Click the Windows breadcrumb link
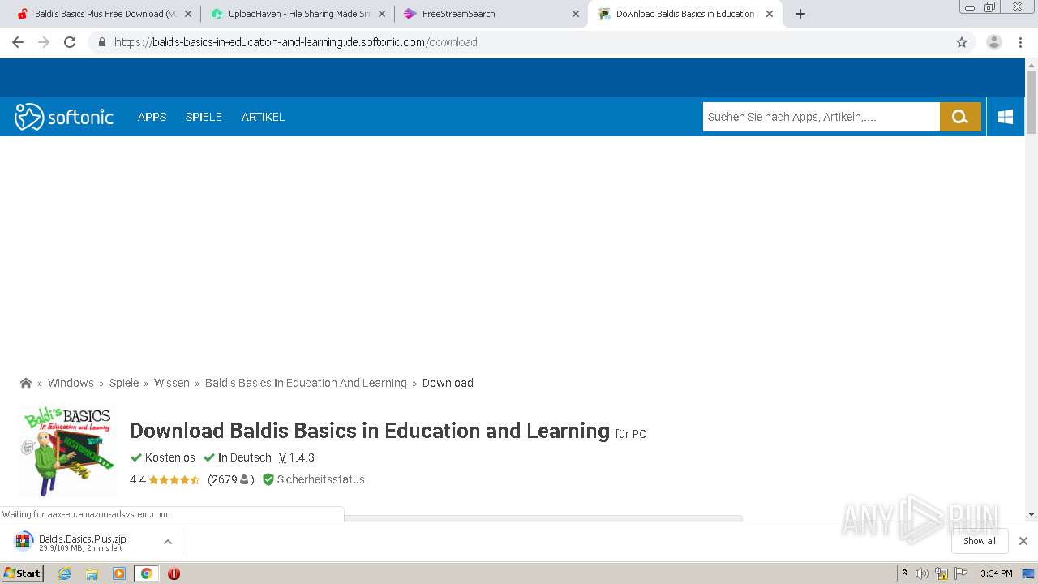The height and width of the screenshot is (584, 1038). pyautogui.click(x=71, y=383)
